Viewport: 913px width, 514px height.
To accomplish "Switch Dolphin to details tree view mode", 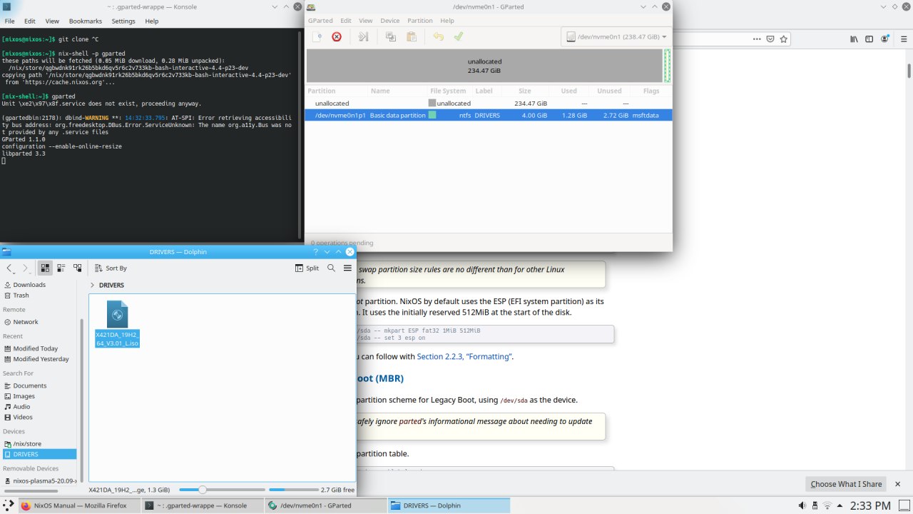I will 77,268.
